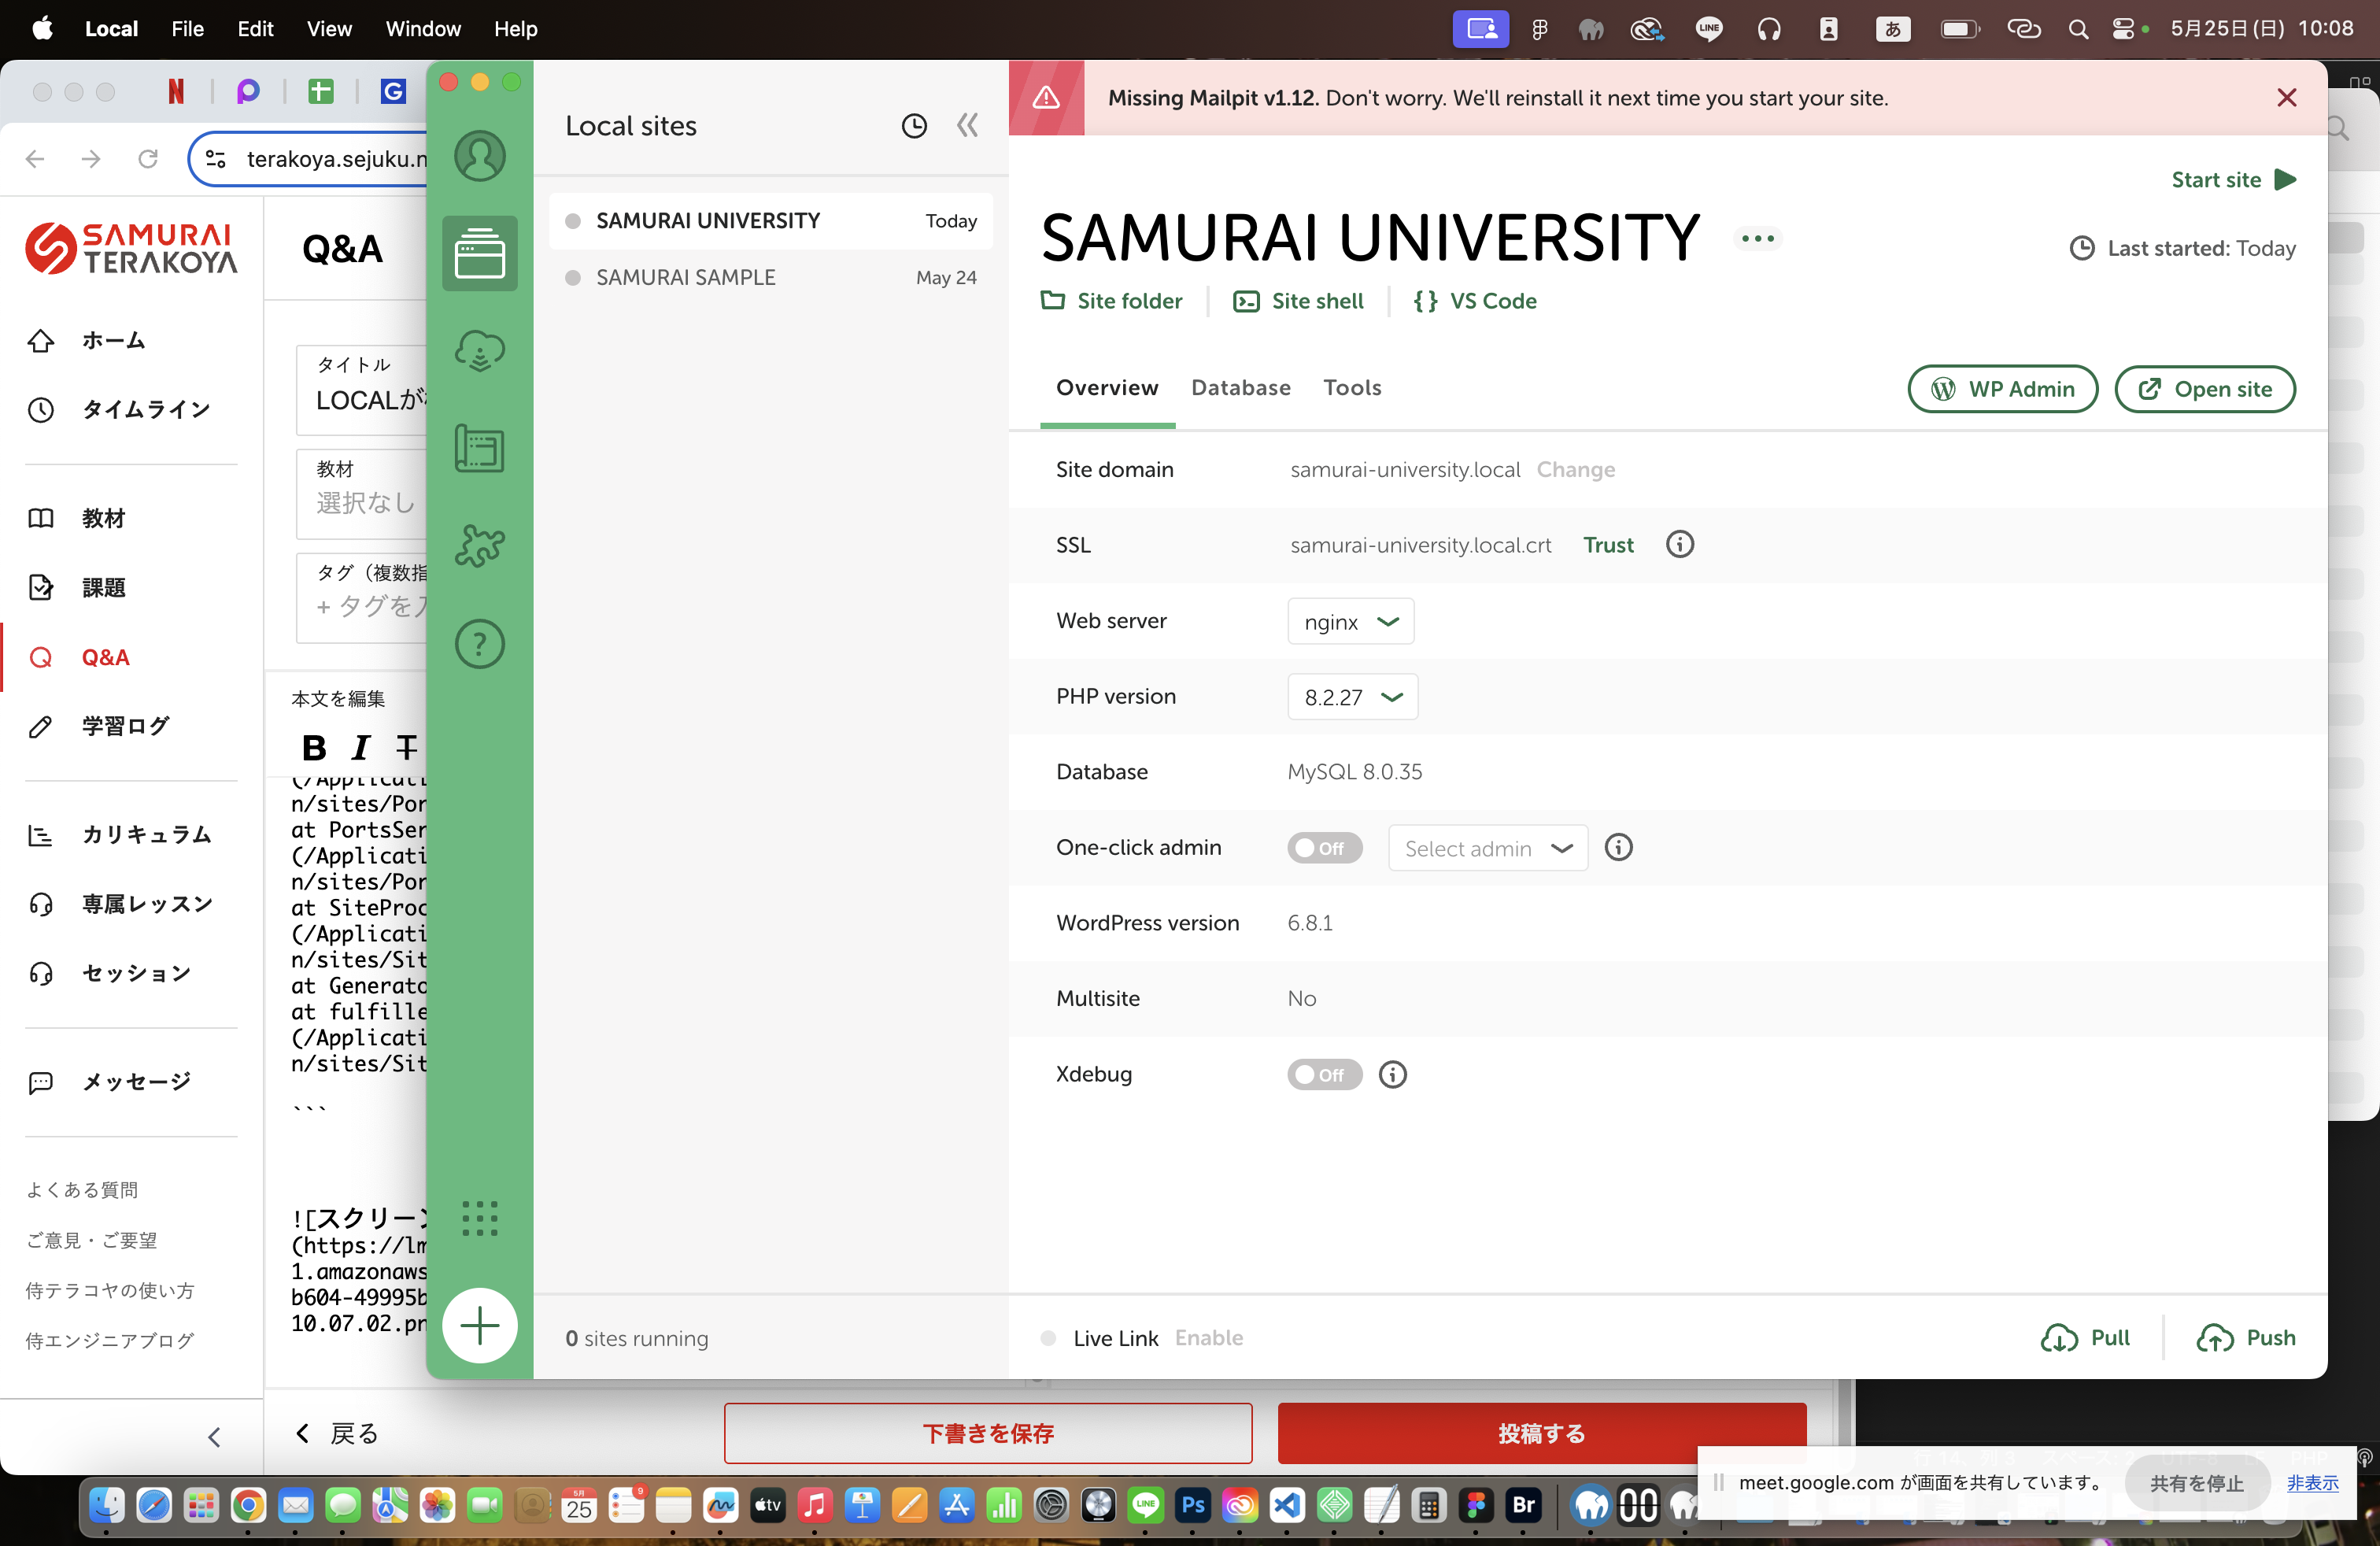Click 下書きを保存 button
The height and width of the screenshot is (1546, 2380).
point(988,1434)
